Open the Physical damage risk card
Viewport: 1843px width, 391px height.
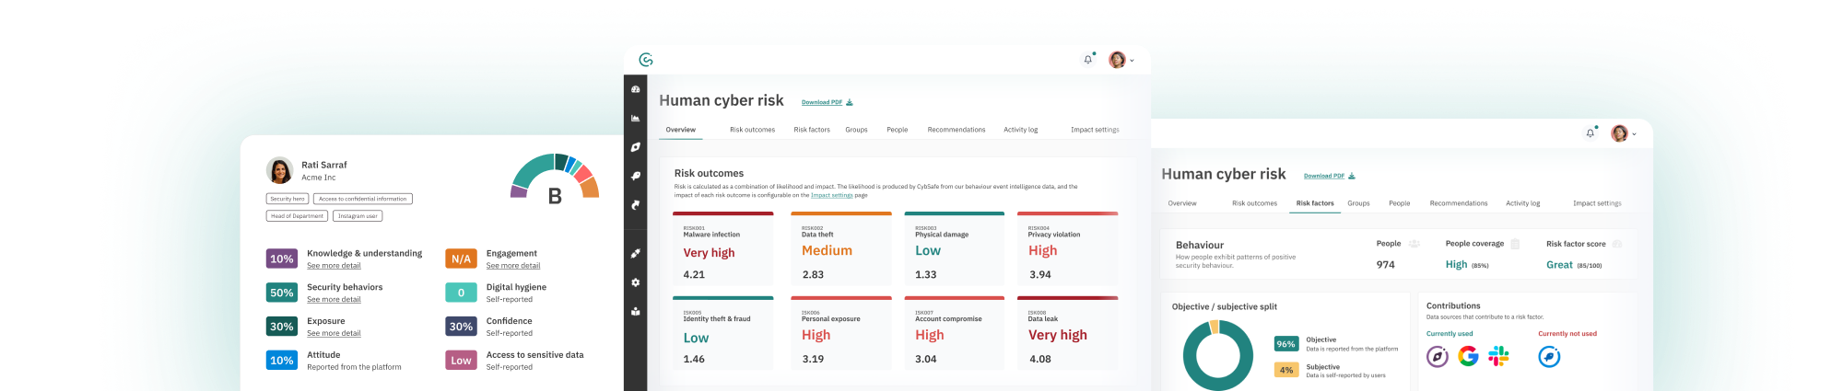[x=954, y=248]
